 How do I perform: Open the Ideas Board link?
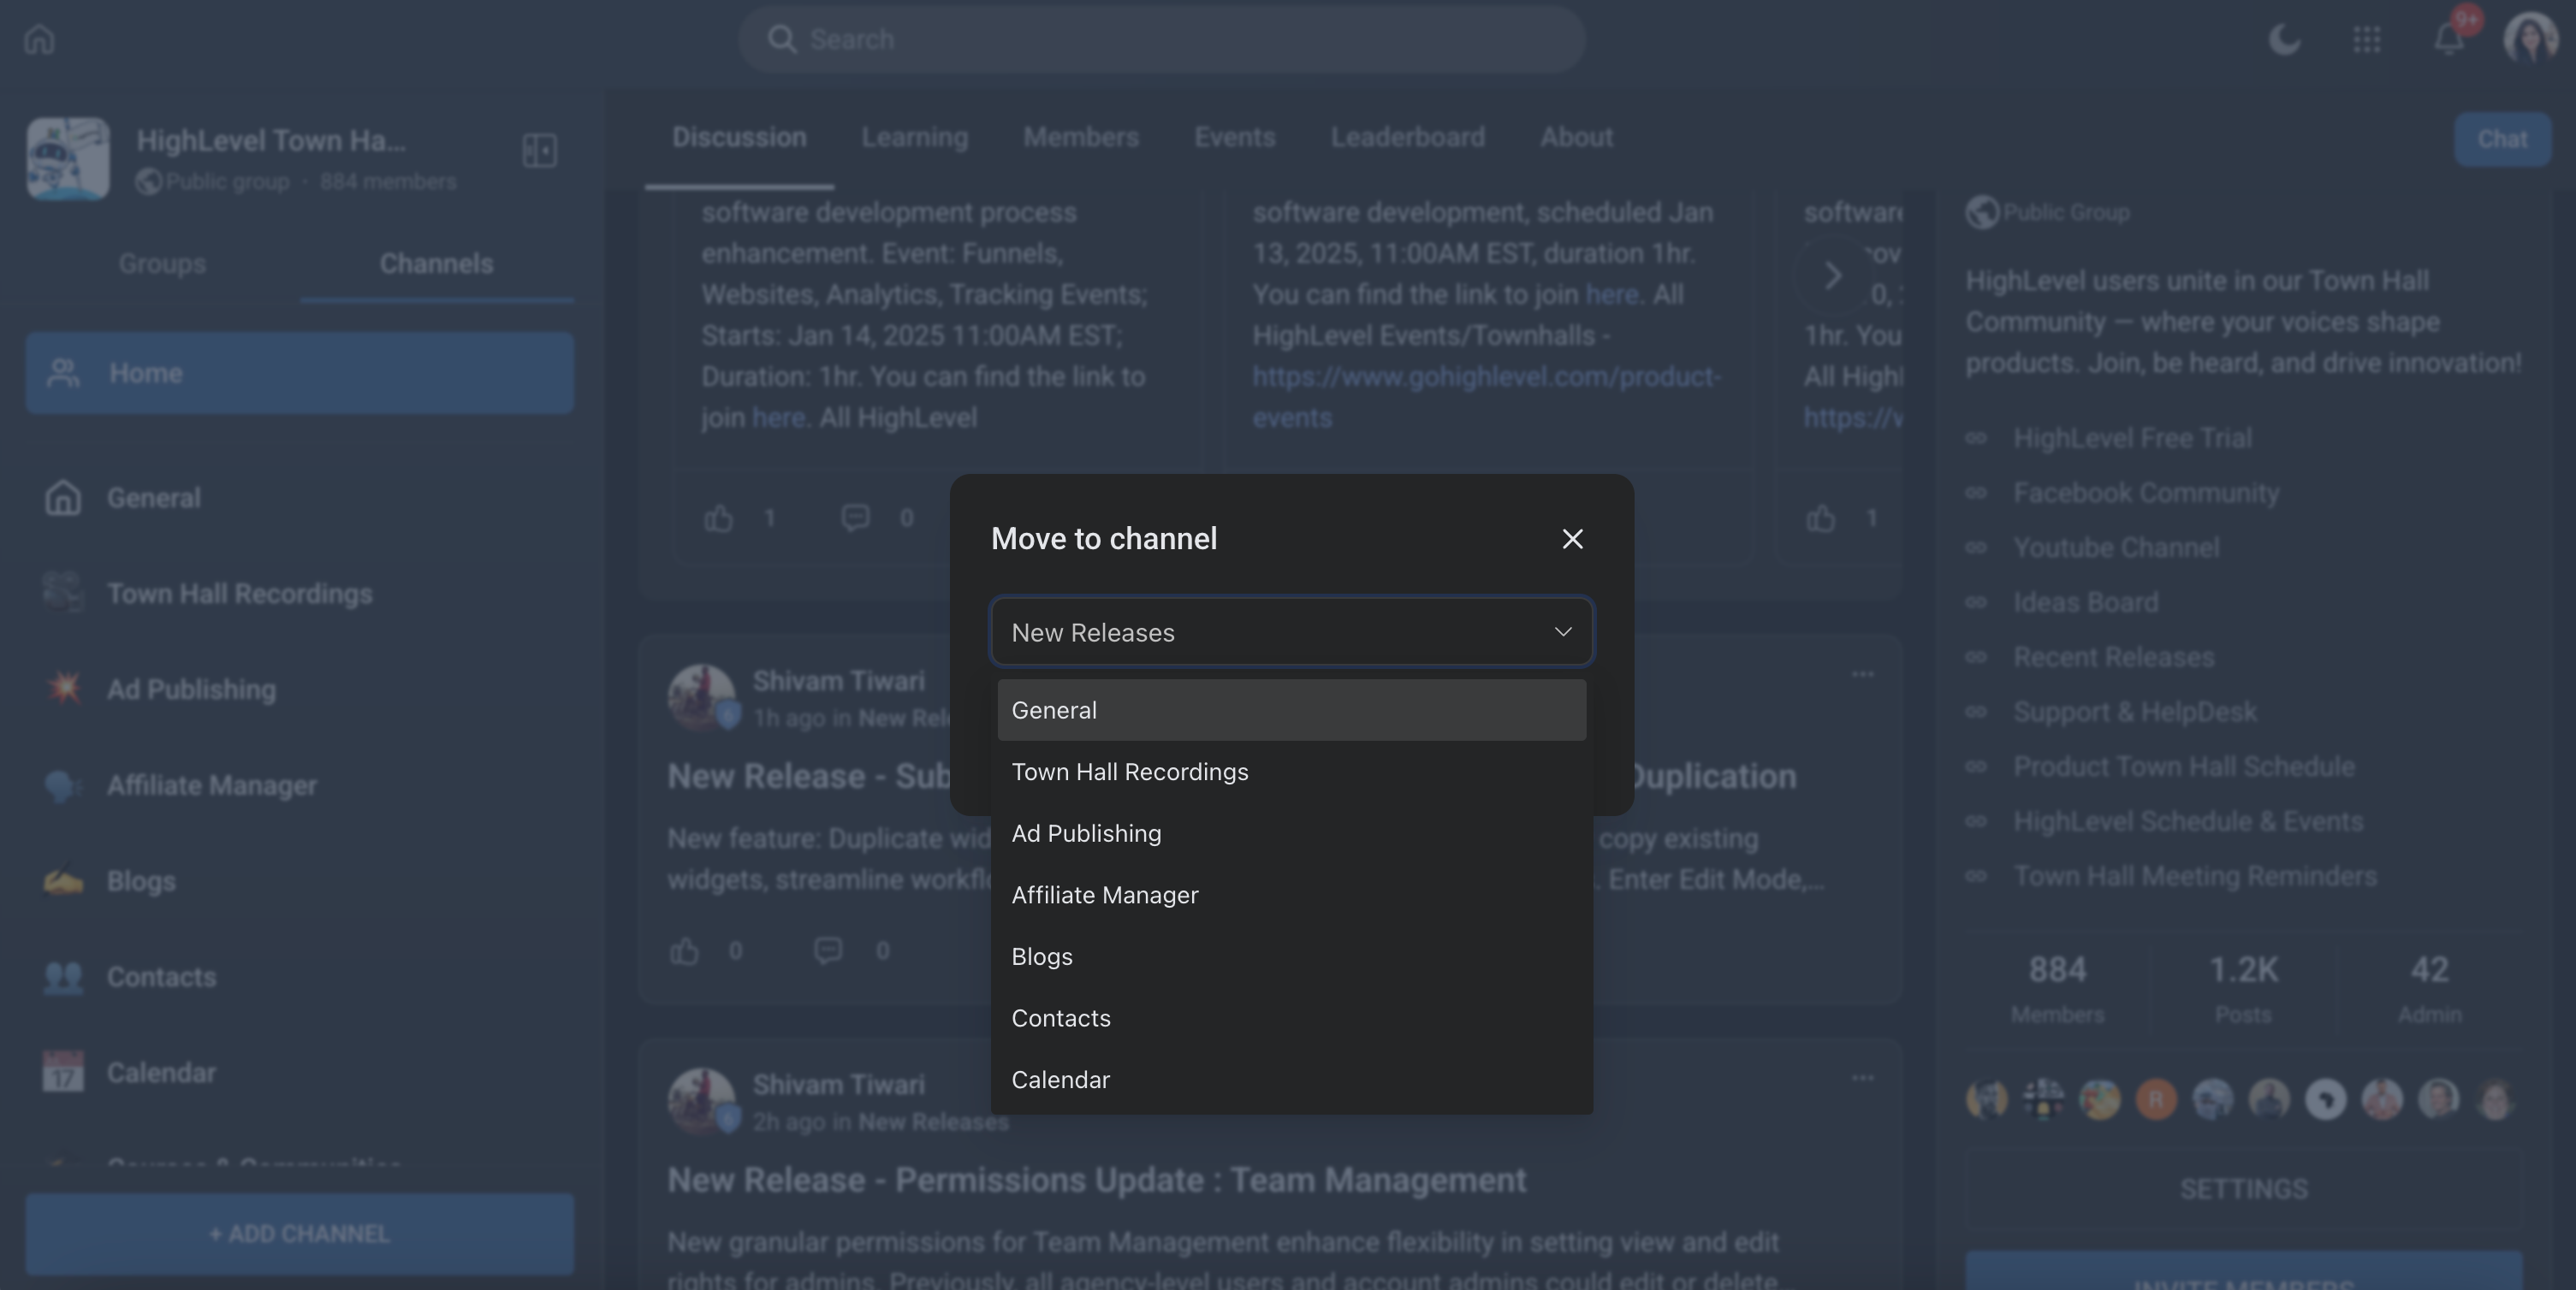pyautogui.click(x=2085, y=602)
